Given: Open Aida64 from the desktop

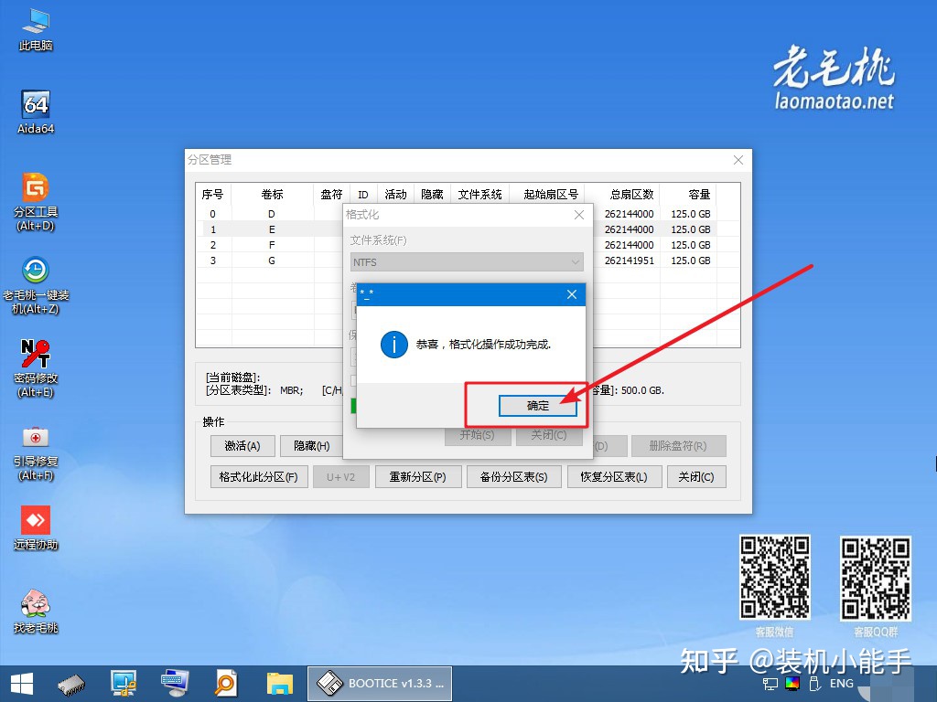Looking at the screenshot, I should pos(35,105).
